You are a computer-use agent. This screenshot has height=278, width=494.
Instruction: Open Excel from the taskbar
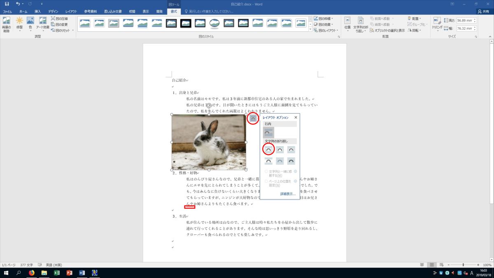tap(57, 273)
